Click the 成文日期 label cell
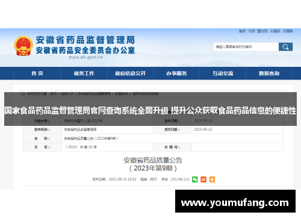The height and width of the screenshot is (218, 301). point(172,129)
